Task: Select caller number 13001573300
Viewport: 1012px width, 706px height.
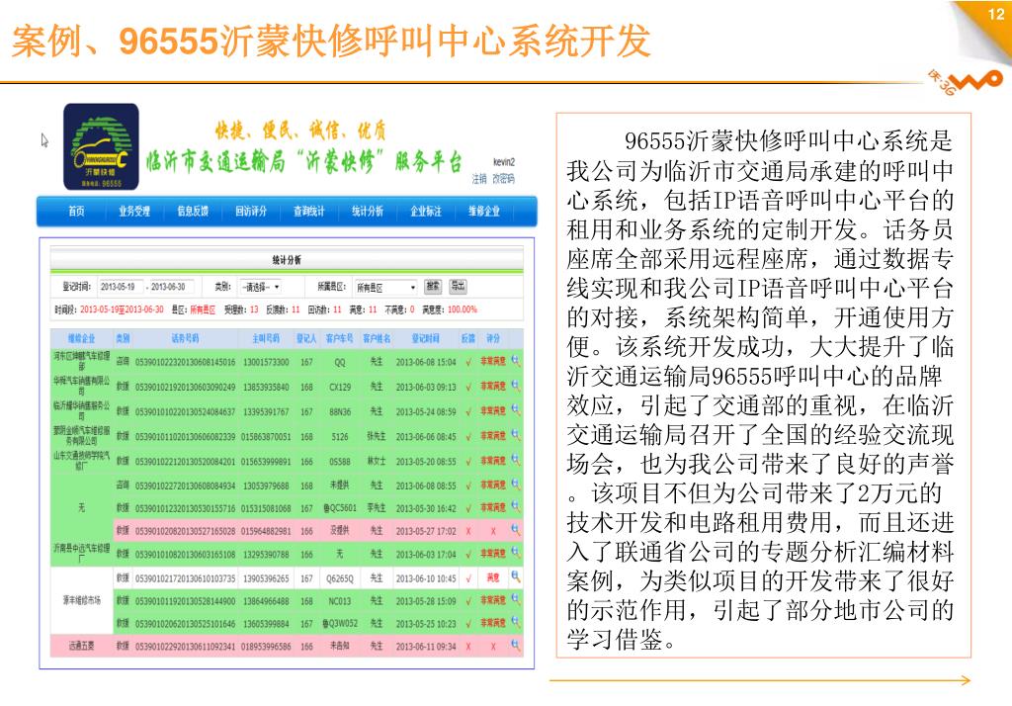Action: (266, 362)
